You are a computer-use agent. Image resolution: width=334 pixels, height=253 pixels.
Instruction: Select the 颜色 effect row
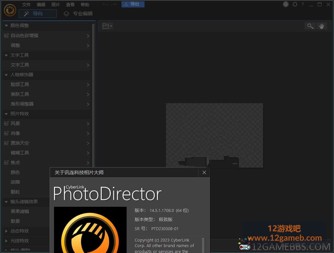click(x=26, y=172)
